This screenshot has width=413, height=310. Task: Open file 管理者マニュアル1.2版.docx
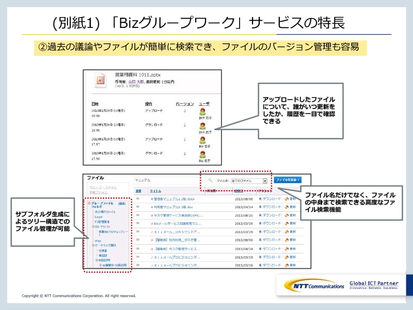(174, 199)
